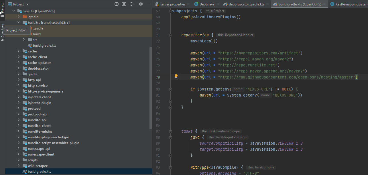Click the Expand All icon in Project panel
This screenshot has width=368, height=175.
(124, 4)
